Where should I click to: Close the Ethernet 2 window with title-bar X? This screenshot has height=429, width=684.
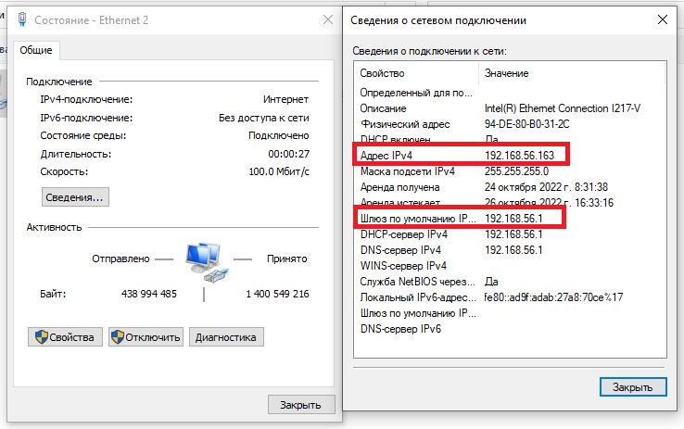pyautogui.click(x=325, y=19)
